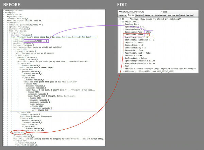The width and height of the screenshot is (204, 150).
Task: Click the 'text: Glad to hear it.' line
Action: click(27, 145)
